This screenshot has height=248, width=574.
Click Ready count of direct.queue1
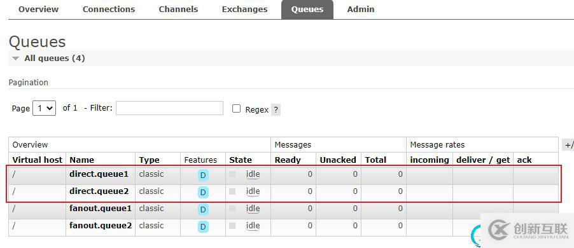tap(310, 174)
